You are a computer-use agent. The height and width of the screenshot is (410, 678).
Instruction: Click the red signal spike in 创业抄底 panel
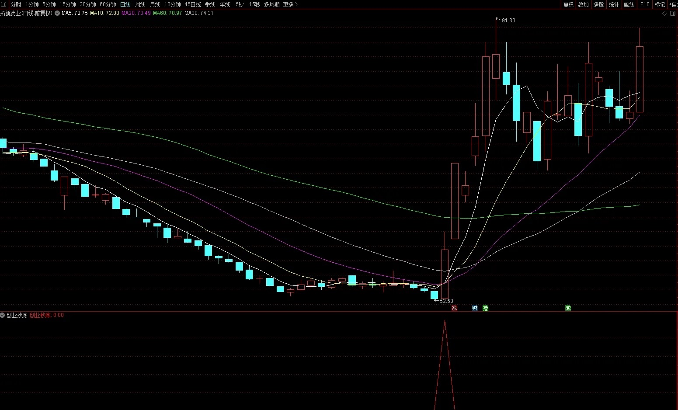point(445,365)
